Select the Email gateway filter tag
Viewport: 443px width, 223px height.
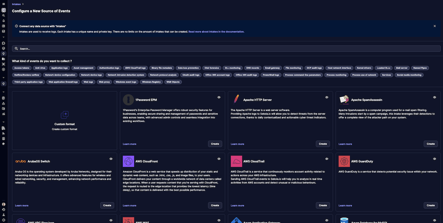pos(272,68)
